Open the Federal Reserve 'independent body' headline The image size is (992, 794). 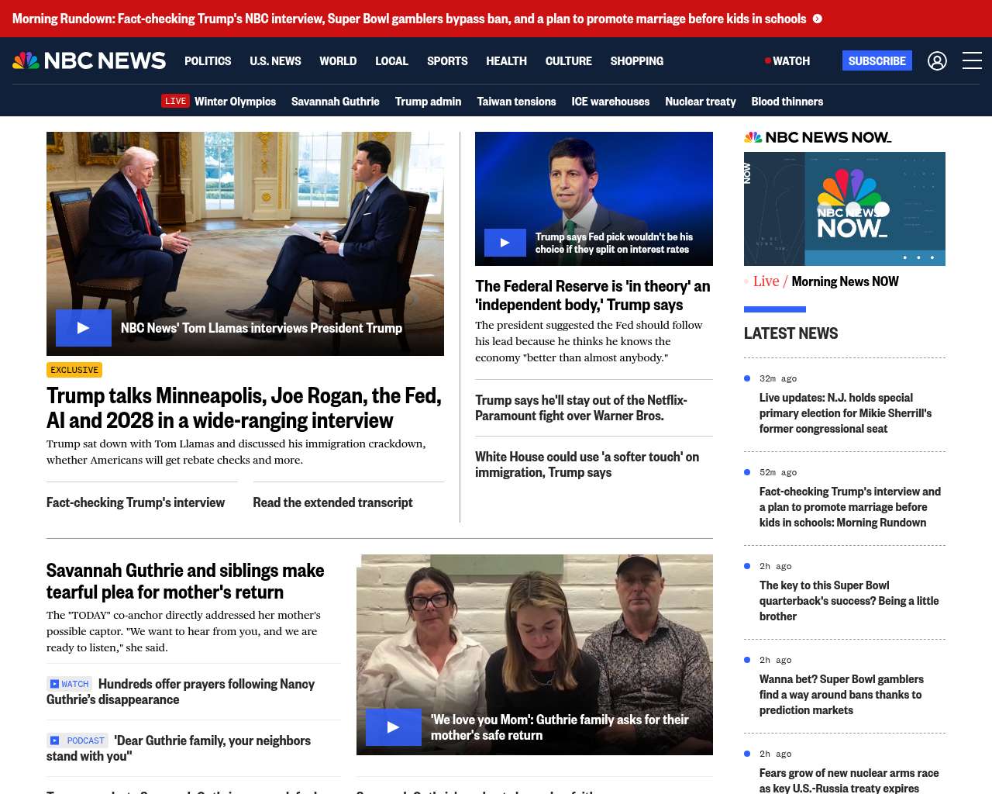coord(593,295)
